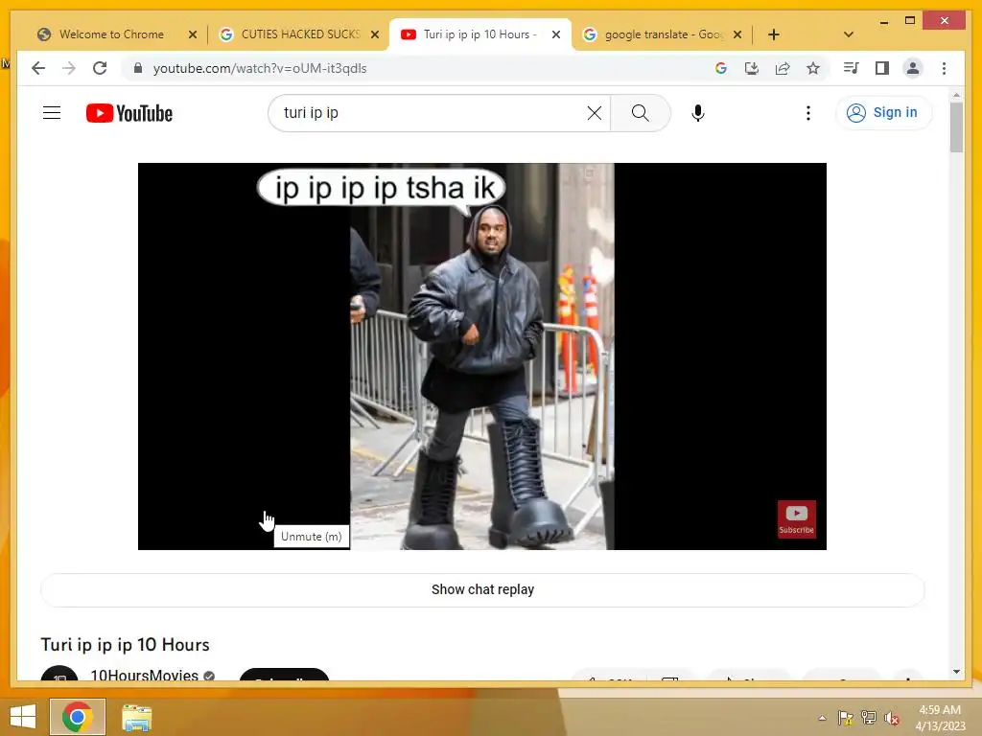Click the YouTube logo

pos(129,113)
